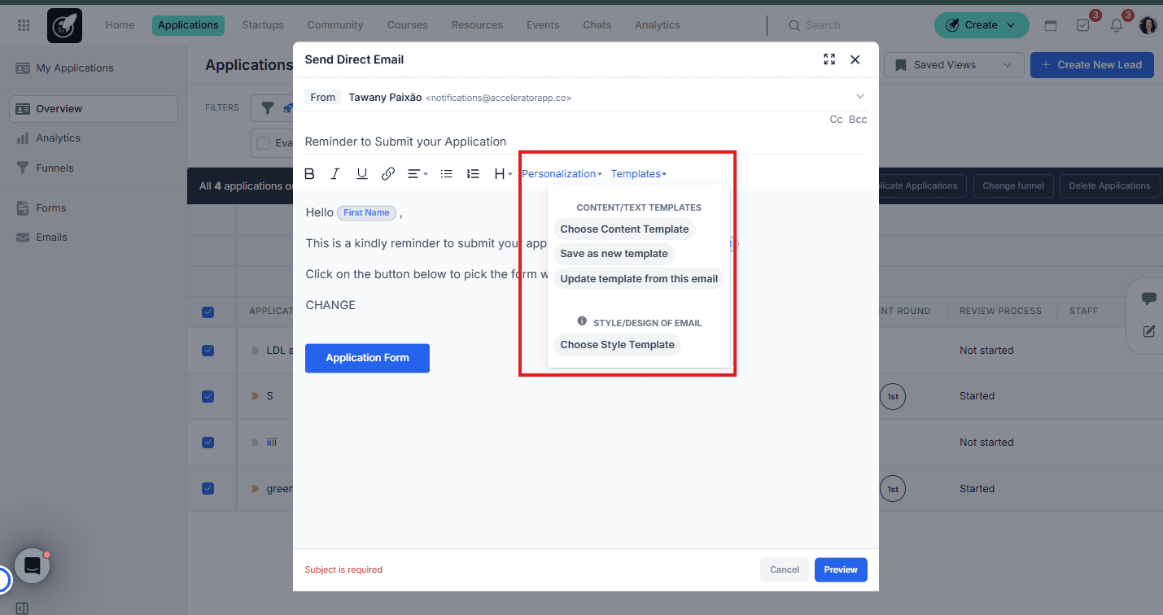Screen dimensions: 1163x615
Task: Toggle italic formatting in email editor
Action: point(335,173)
